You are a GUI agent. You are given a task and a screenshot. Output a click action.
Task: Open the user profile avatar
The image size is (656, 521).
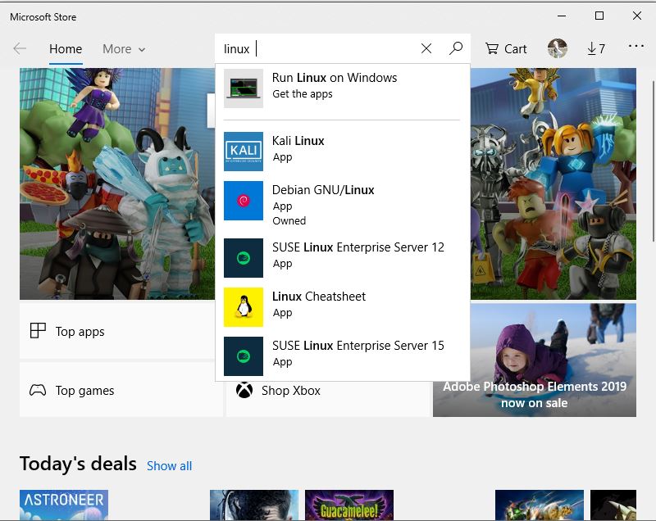(558, 48)
